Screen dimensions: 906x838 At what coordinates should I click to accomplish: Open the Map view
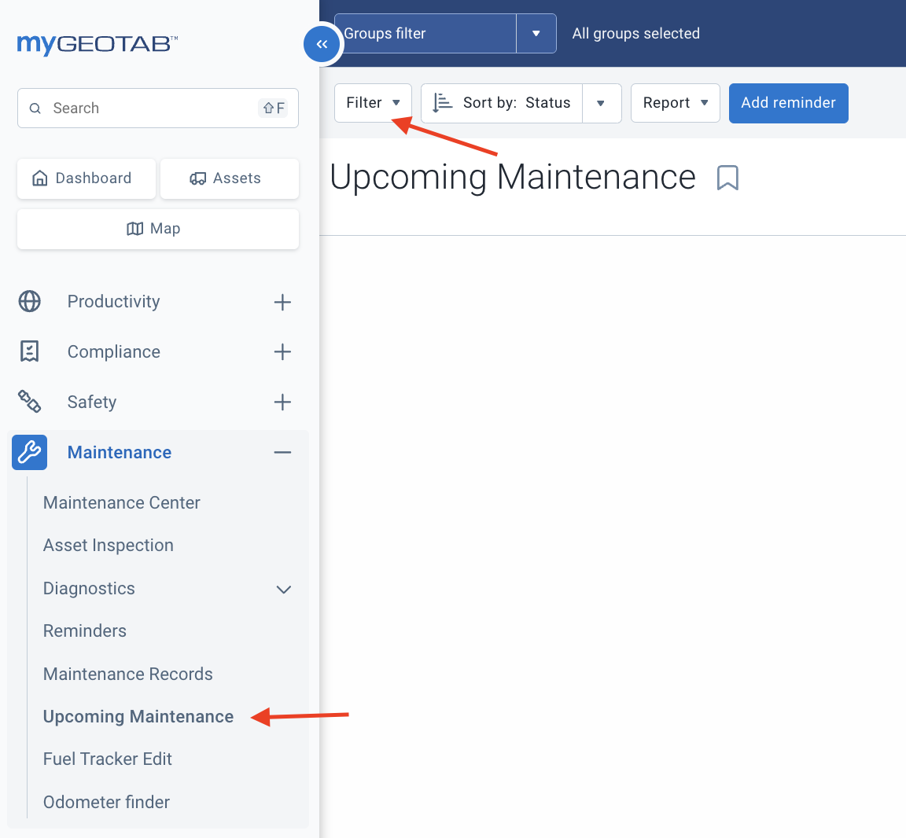[x=158, y=229]
